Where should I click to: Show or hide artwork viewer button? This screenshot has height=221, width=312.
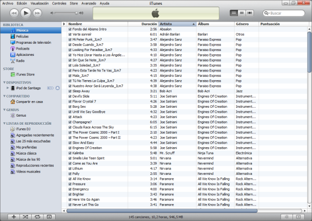[49, 217]
